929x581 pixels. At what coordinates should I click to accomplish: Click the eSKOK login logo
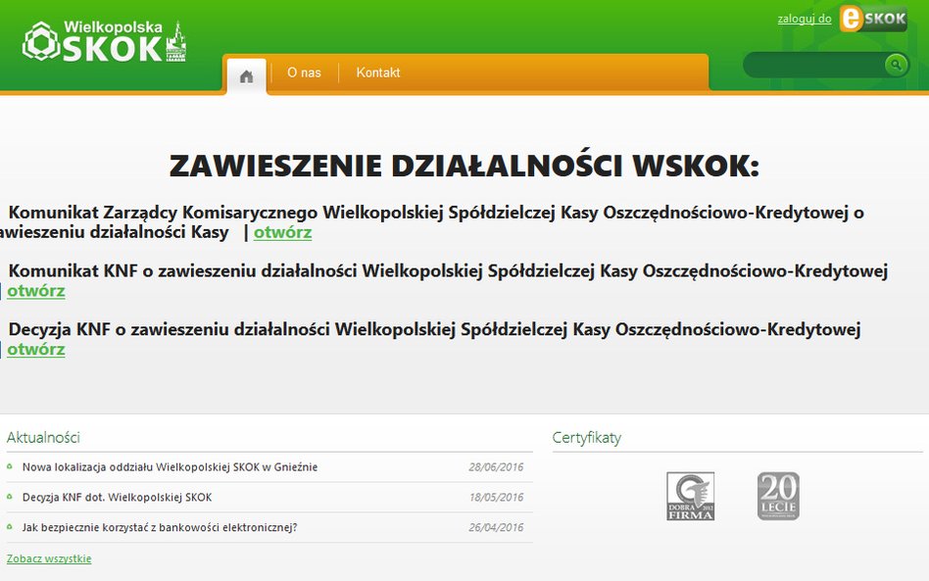(x=873, y=19)
